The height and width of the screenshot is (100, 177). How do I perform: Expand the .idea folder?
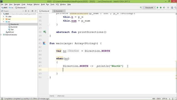click(x=4, y=16)
